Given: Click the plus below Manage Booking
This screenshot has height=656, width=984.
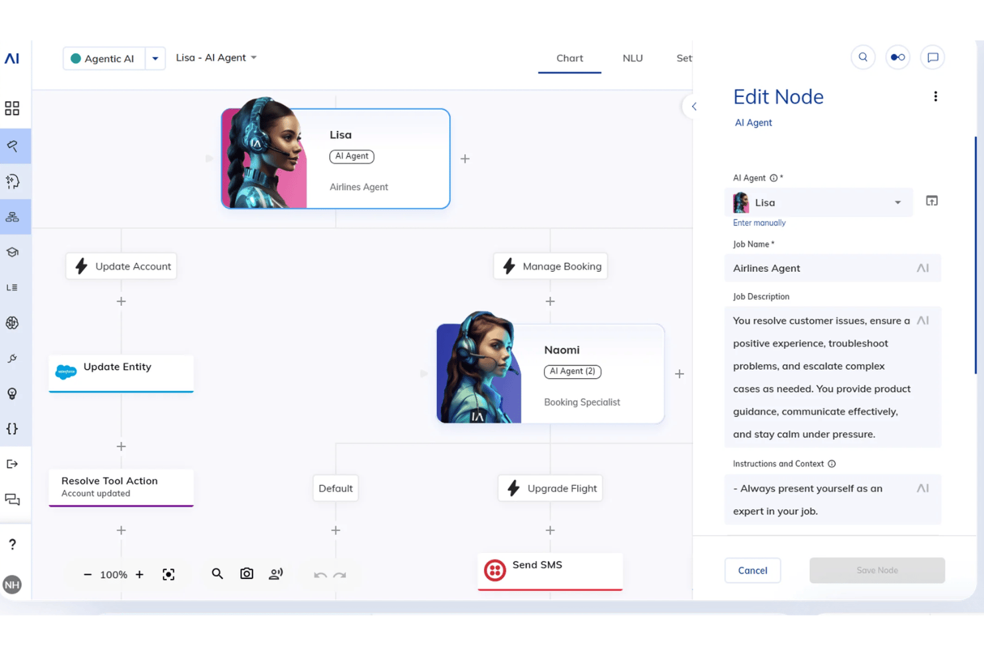Looking at the screenshot, I should point(550,301).
